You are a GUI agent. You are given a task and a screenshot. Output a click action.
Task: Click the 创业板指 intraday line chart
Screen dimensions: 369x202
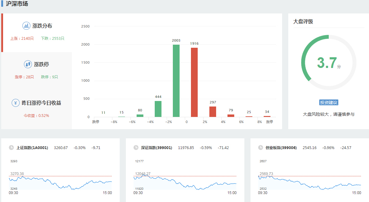tap(309, 182)
